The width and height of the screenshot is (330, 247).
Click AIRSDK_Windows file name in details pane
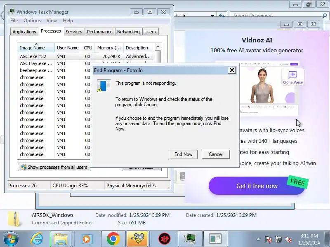[x=53, y=215]
